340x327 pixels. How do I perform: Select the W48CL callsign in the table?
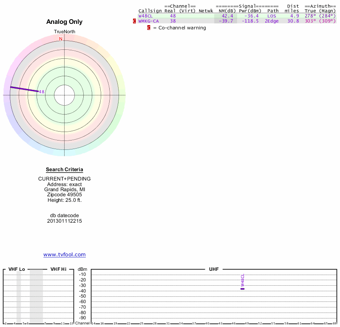click(145, 16)
